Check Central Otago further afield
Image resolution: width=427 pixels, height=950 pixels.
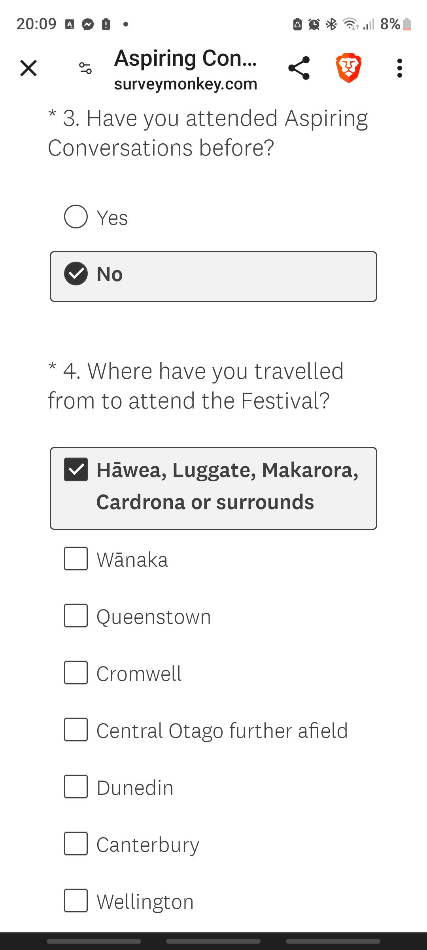pos(76,730)
